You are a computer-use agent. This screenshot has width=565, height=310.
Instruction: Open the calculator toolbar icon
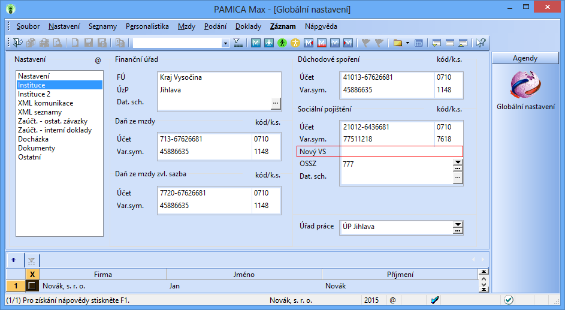(418, 43)
